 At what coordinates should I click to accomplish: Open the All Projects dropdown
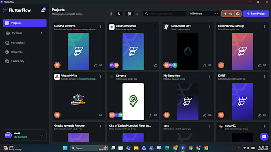click(x=204, y=14)
